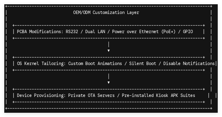This screenshot has width=222, height=117.
Task: Click the first downward arrow triangle
Action: coord(109,50)
